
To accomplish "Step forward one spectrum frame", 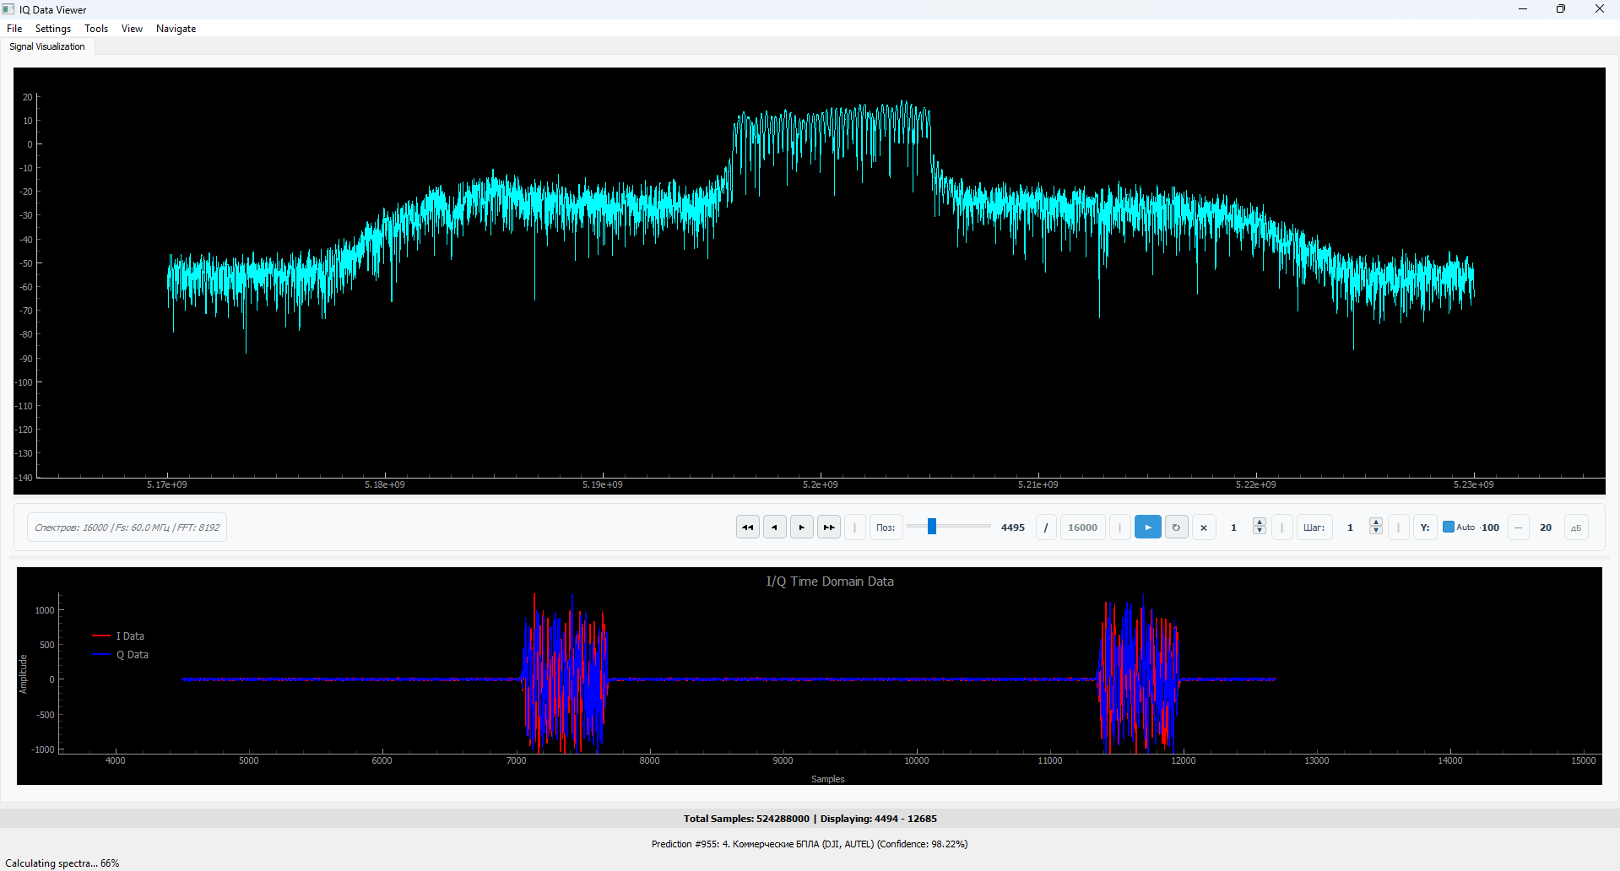I will (801, 527).
